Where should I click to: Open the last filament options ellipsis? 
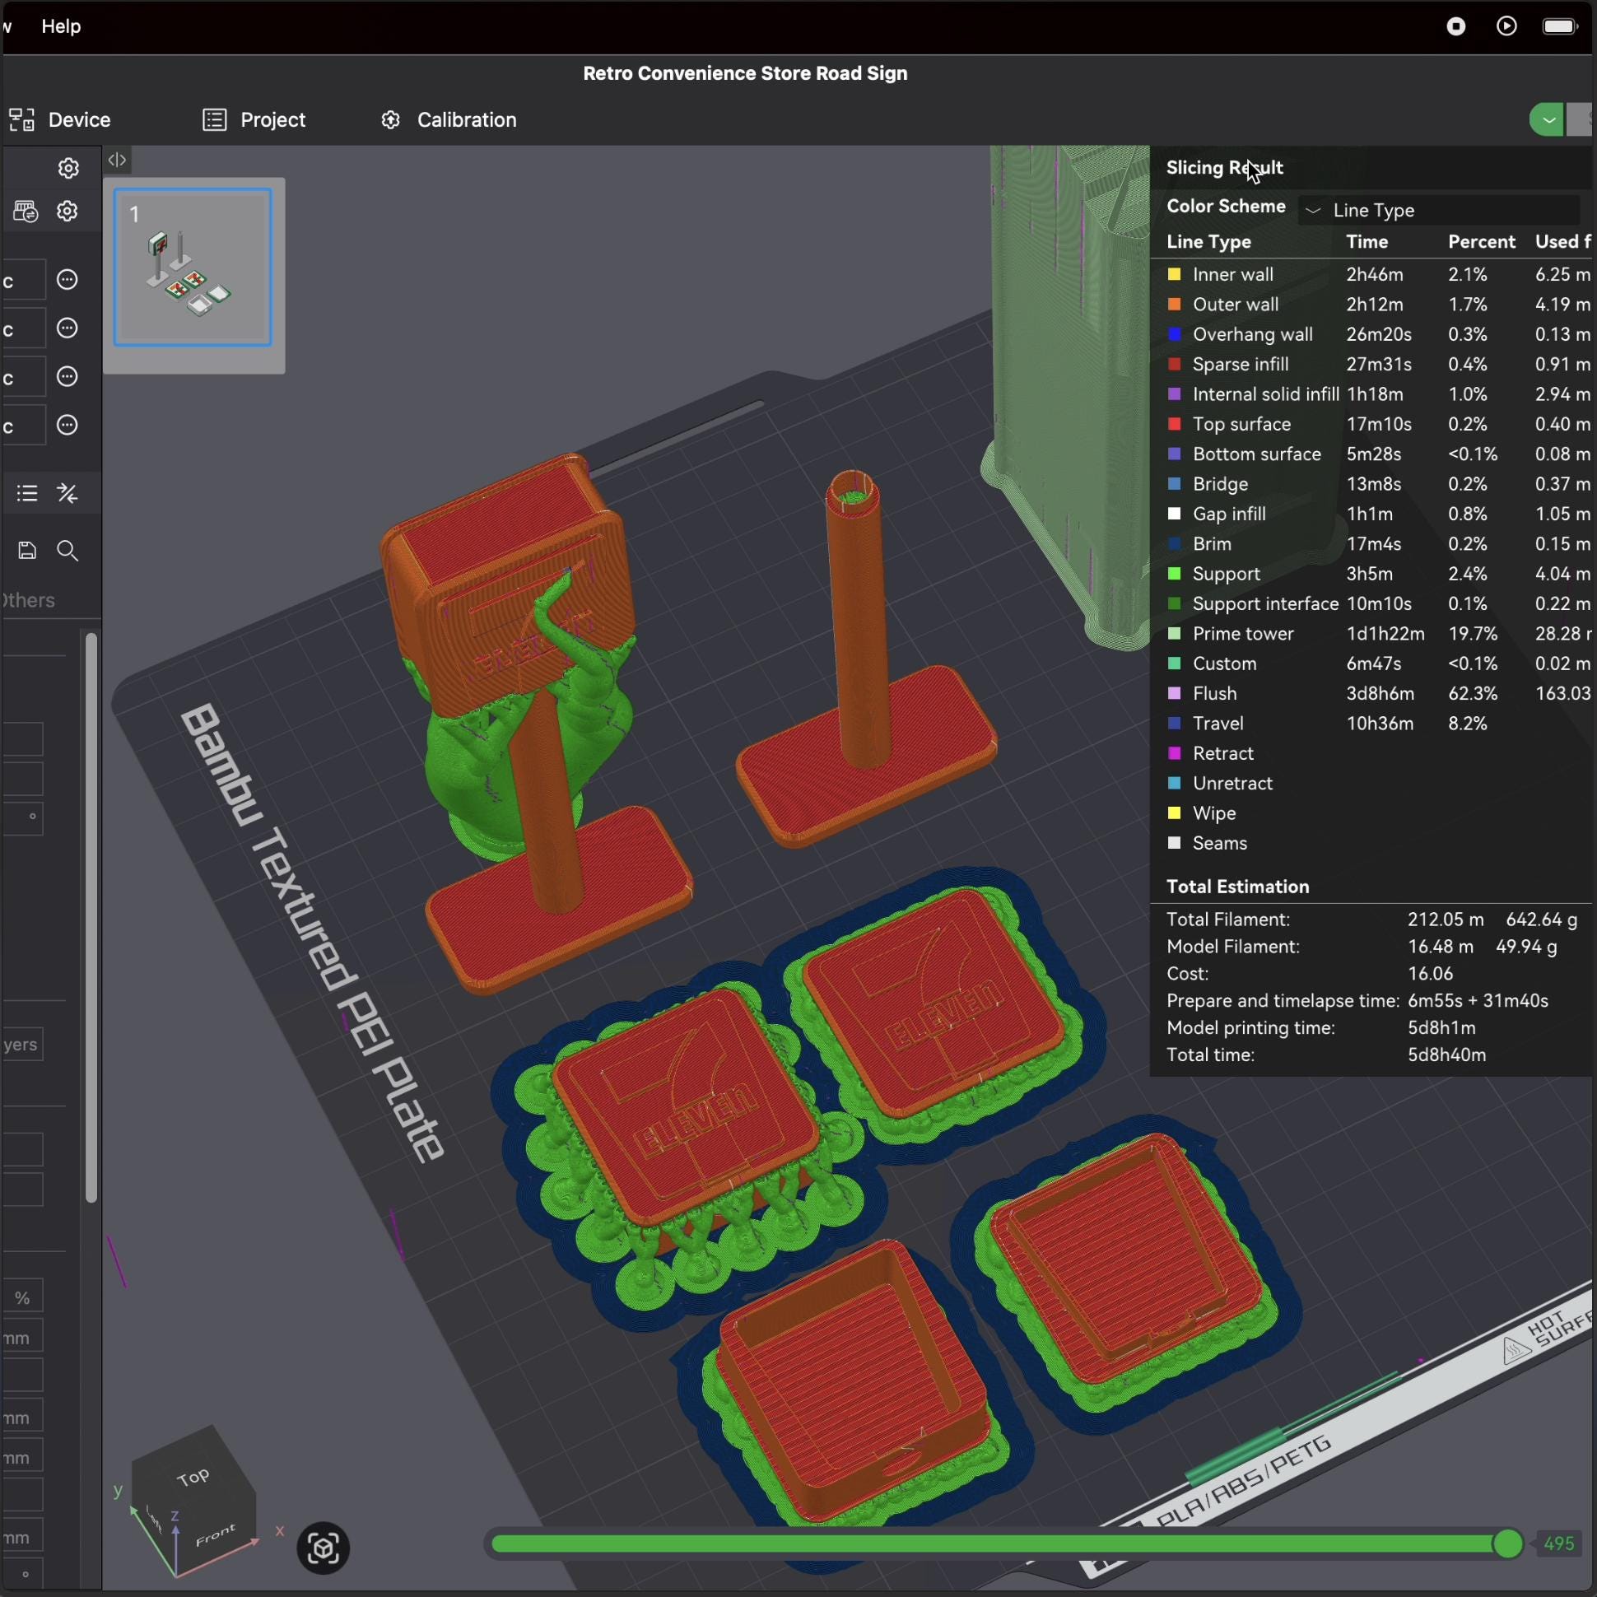[67, 425]
